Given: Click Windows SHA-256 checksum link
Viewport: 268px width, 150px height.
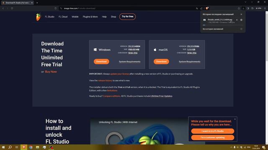Looking at the screenshot, I should pos(133,53).
